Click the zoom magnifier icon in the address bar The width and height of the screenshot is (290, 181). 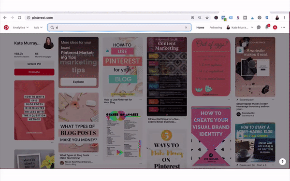[x=200, y=18]
